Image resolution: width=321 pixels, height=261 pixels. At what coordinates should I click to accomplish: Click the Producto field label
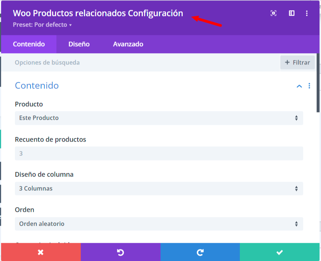[29, 104]
